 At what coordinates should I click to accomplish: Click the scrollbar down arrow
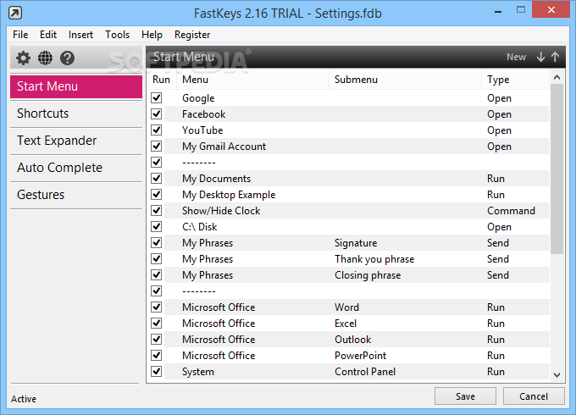[x=557, y=375]
